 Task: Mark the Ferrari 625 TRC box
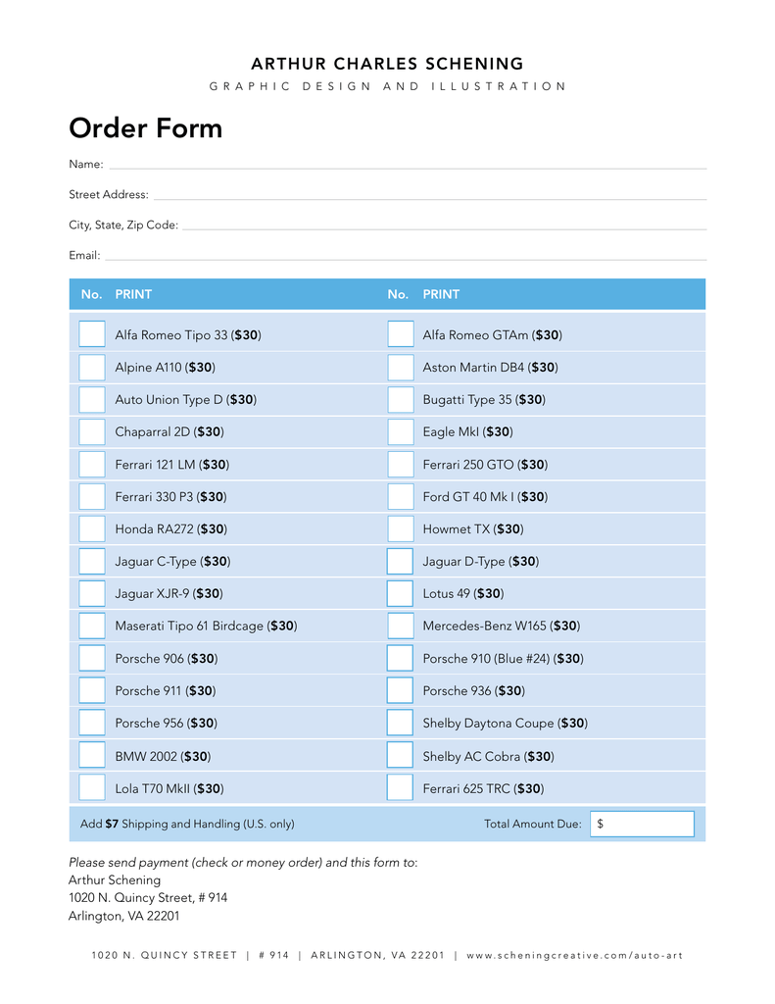(400, 787)
